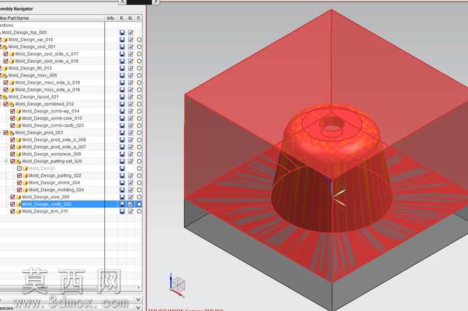The height and width of the screenshot is (311, 468).
Task: Toggle the Mold_Design_comb-cavity_023 checkbox
Action: [x=13, y=126]
